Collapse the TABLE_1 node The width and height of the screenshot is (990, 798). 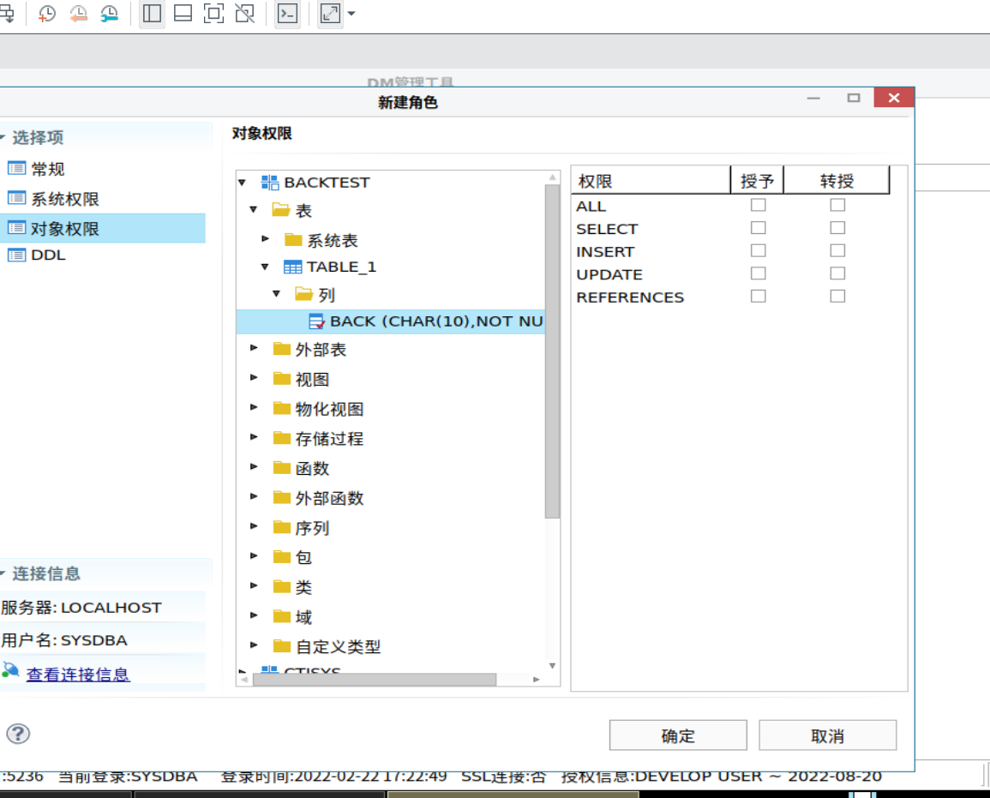point(265,267)
